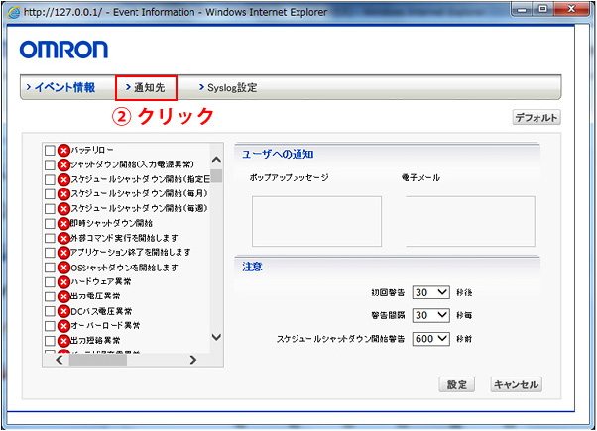Expand the 警告間隔 interval dropdown
The image size is (597, 431).
click(432, 315)
